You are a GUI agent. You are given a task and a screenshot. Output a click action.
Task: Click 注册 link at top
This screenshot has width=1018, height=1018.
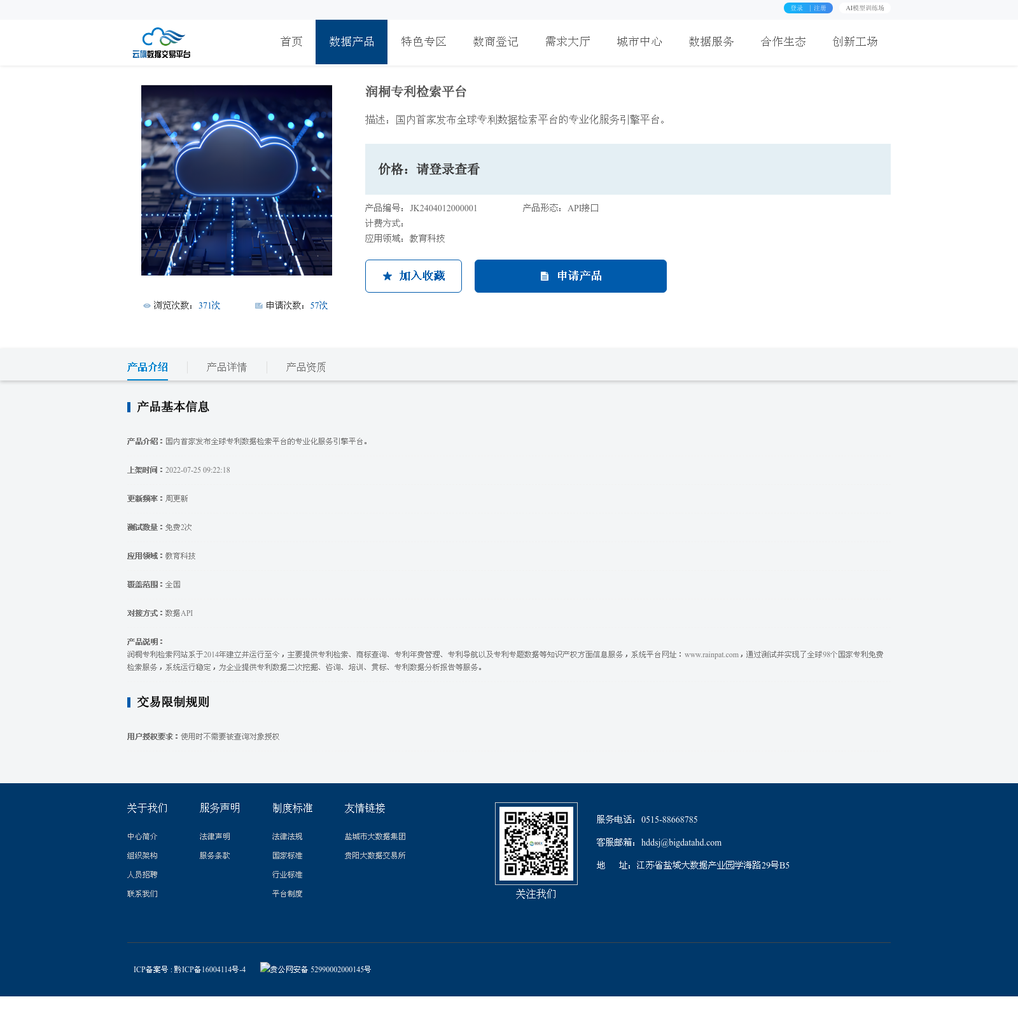[820, 8]
